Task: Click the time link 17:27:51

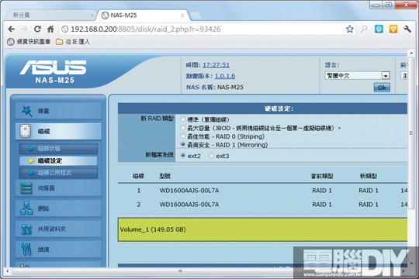Action: pyautogui.click(x=216, y=65)
